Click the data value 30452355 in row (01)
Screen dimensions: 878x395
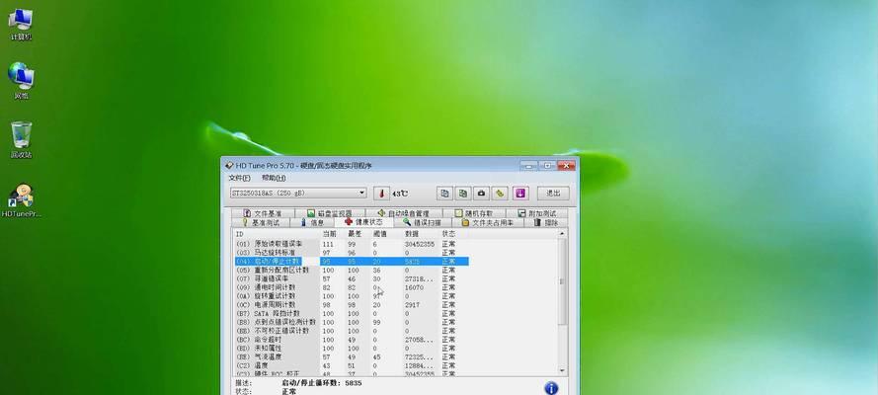click(x=420, y=244)
